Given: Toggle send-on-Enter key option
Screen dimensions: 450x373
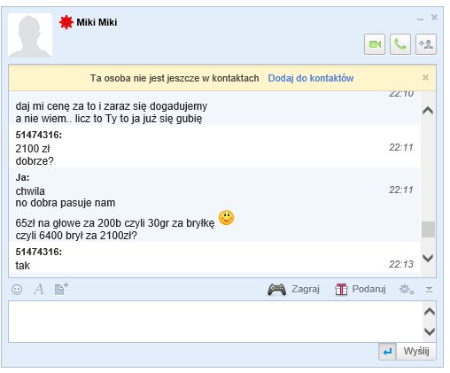Looking at the screenshot, I should point(387,352).
